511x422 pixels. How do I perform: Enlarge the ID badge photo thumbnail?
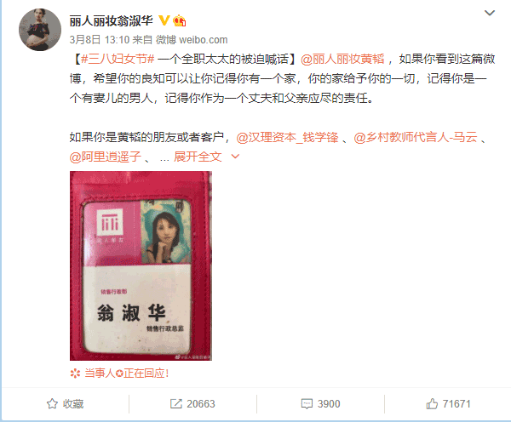tap(141, 265)
